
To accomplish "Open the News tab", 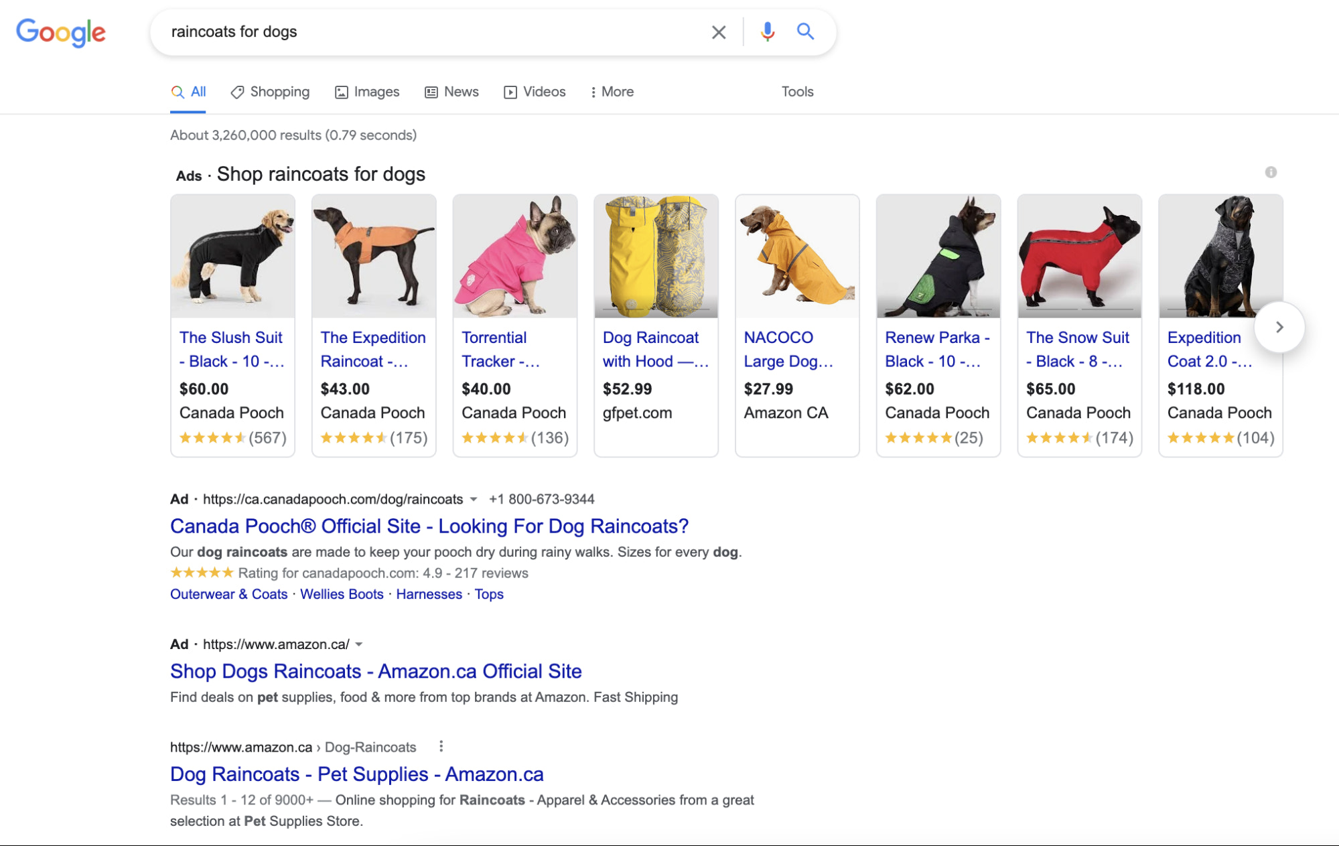I will click(461, 92).
